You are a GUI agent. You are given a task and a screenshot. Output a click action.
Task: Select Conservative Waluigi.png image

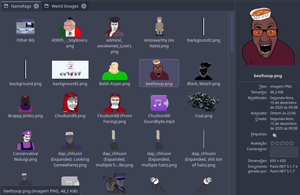point(25,141)
